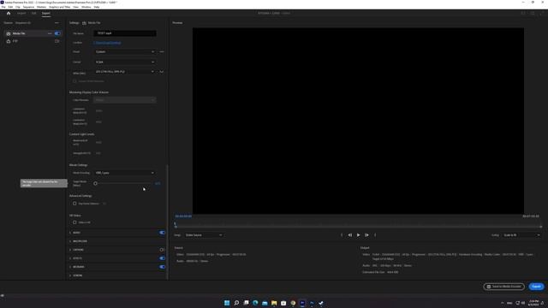Toggle the Effects section switch
Image resolution: width=548 pixels, height=308 pixels.
(162, 258)
